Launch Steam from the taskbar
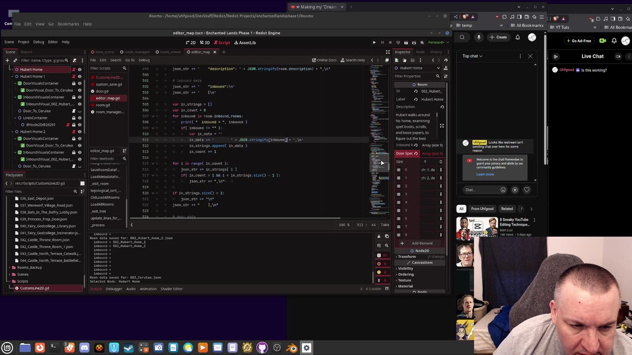The height and width of the screenshot is (355, 632). pos(129,348)
